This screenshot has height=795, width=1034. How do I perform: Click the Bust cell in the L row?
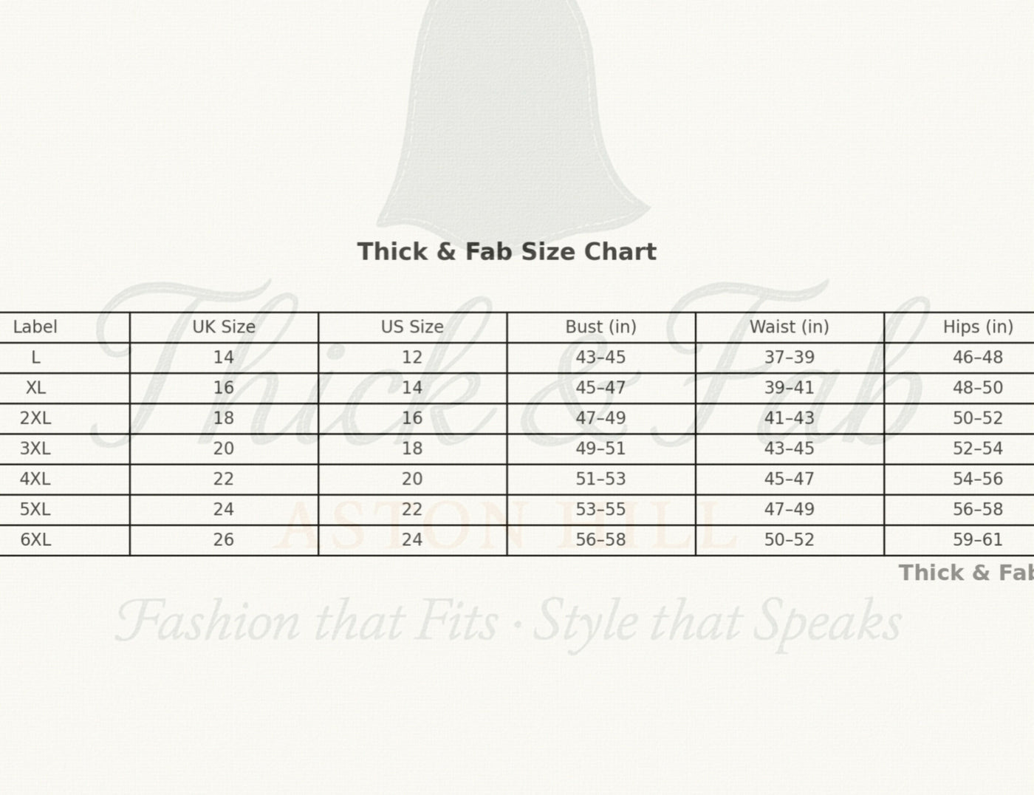(600, 358)
